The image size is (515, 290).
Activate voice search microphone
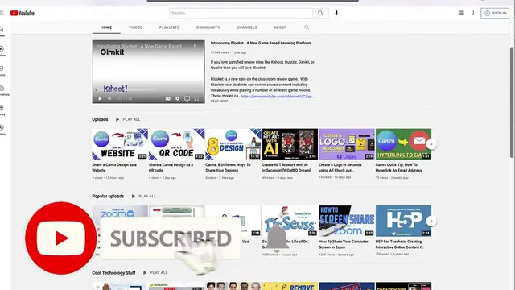[336, 13]
